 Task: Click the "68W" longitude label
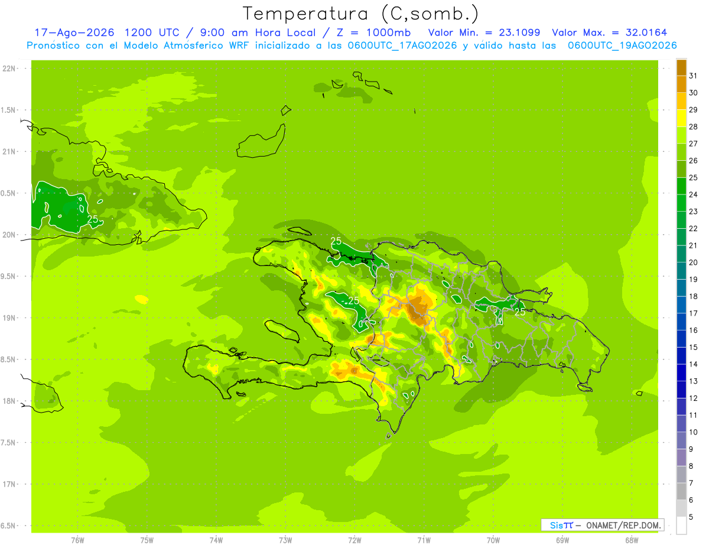[x=632, y=540]
